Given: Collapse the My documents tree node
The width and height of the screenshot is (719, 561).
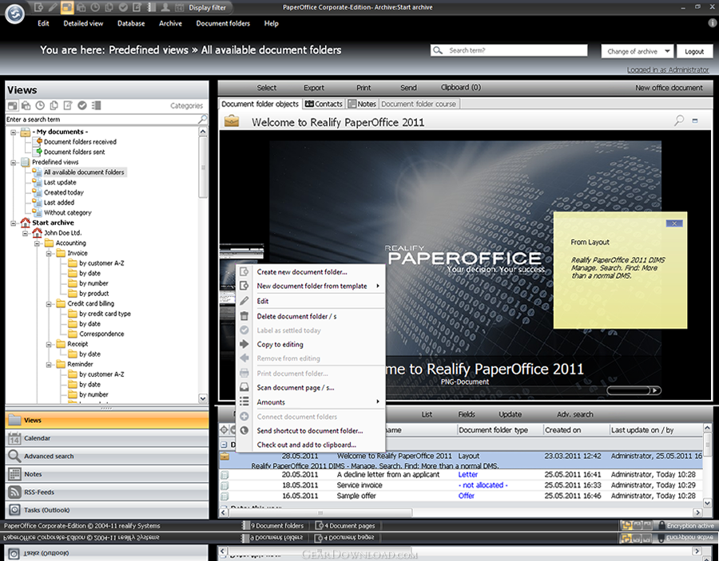Looking at the screenshot, I should 14,132.
